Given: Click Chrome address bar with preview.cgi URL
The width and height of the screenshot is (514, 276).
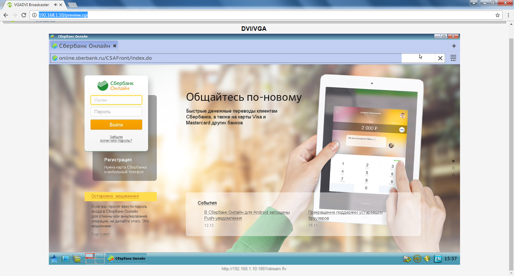Looking at the screenshot, I should pyautogui.click(x=266, y=15).
